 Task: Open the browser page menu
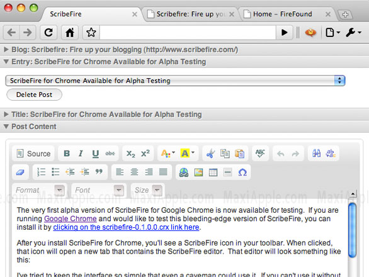(332, 32)
